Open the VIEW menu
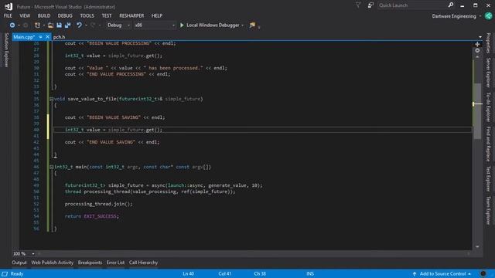The height and width of the screenshot is (278, 495). pos(25,15)
